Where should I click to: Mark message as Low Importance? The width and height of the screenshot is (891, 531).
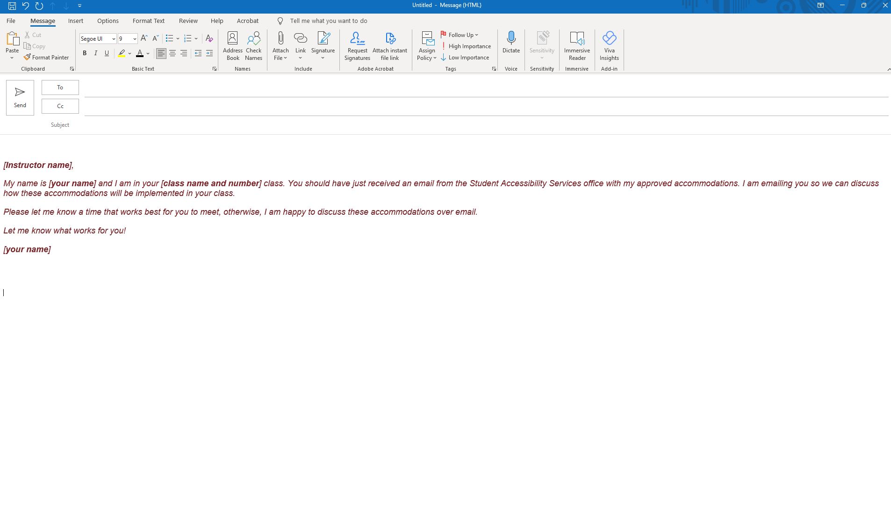coord(465,58)
